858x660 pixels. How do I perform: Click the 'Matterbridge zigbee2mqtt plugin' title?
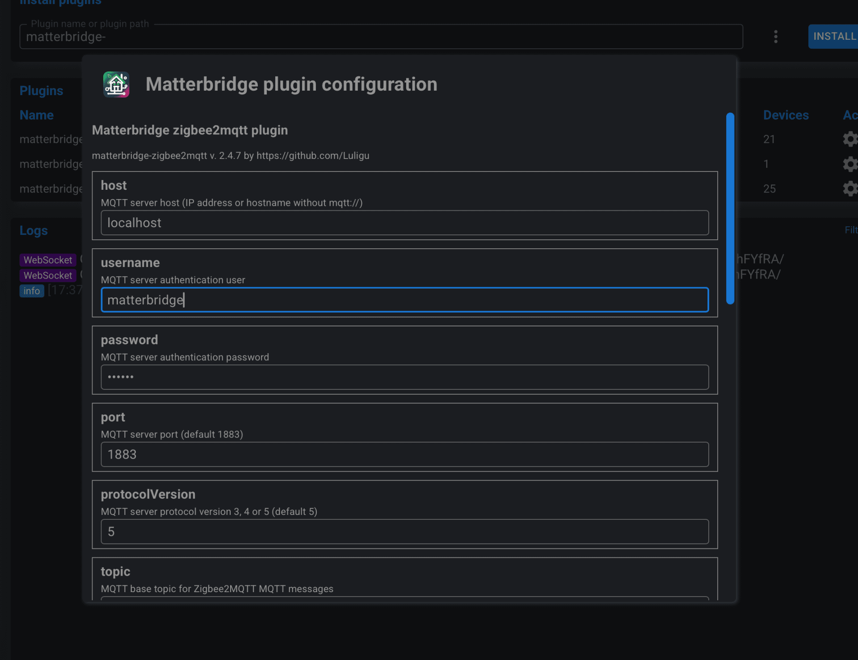190,130
